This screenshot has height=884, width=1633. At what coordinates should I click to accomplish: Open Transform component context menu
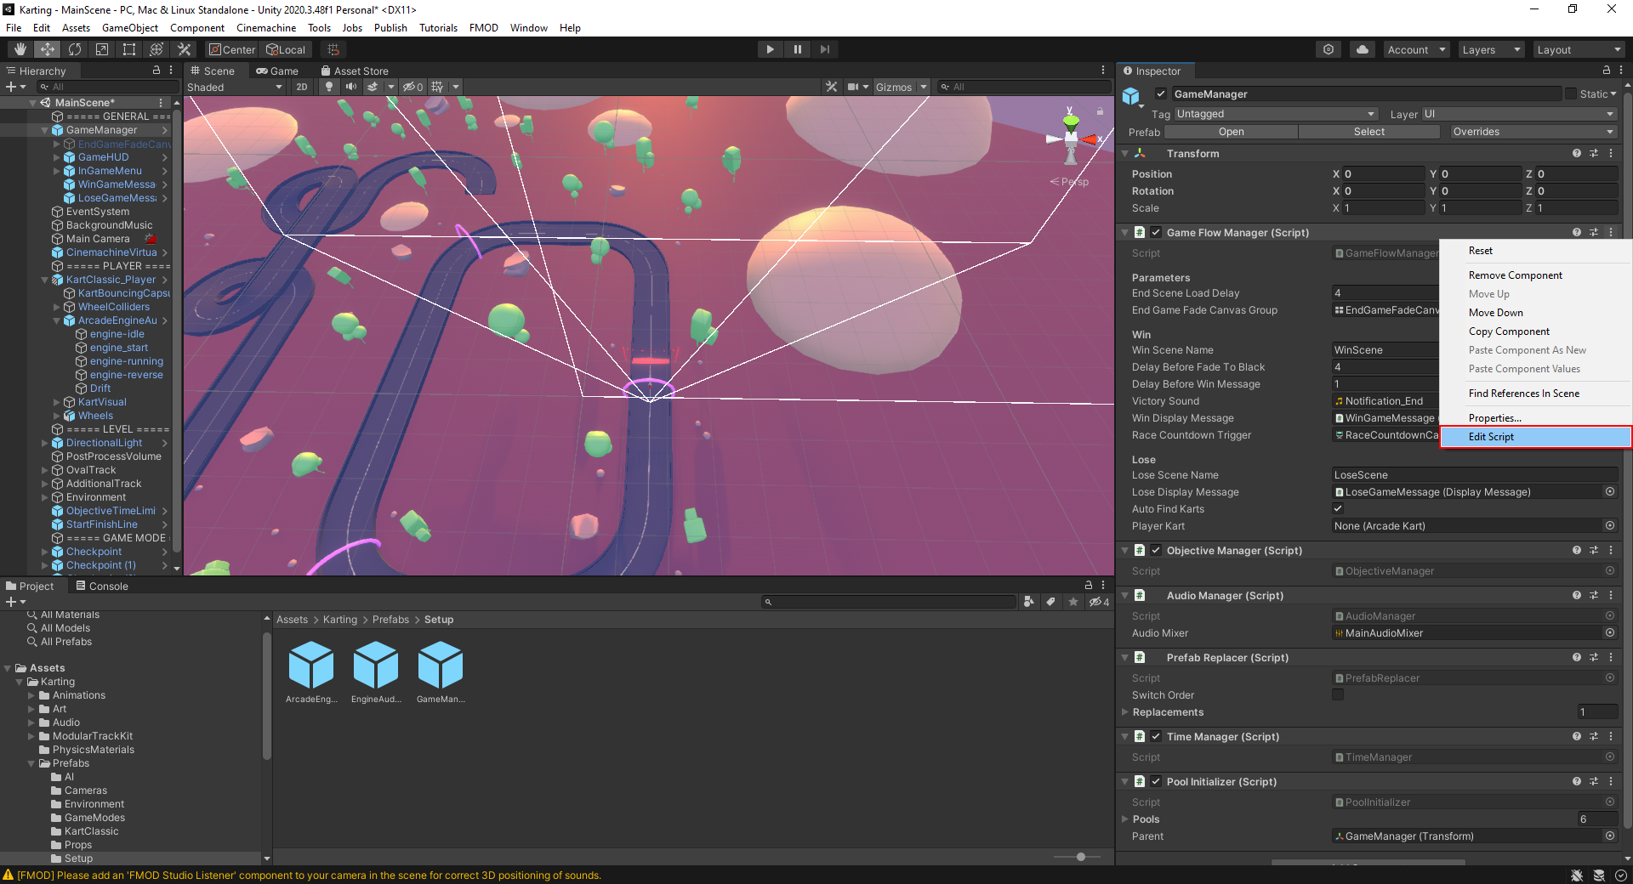1611,154
